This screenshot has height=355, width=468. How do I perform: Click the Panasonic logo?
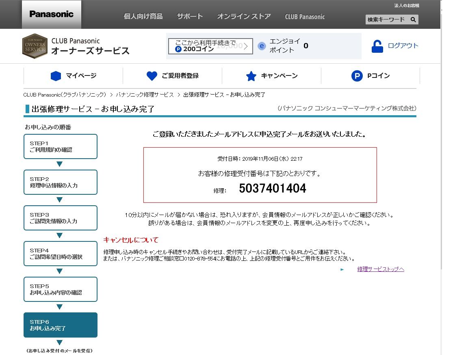pos(51,14)
